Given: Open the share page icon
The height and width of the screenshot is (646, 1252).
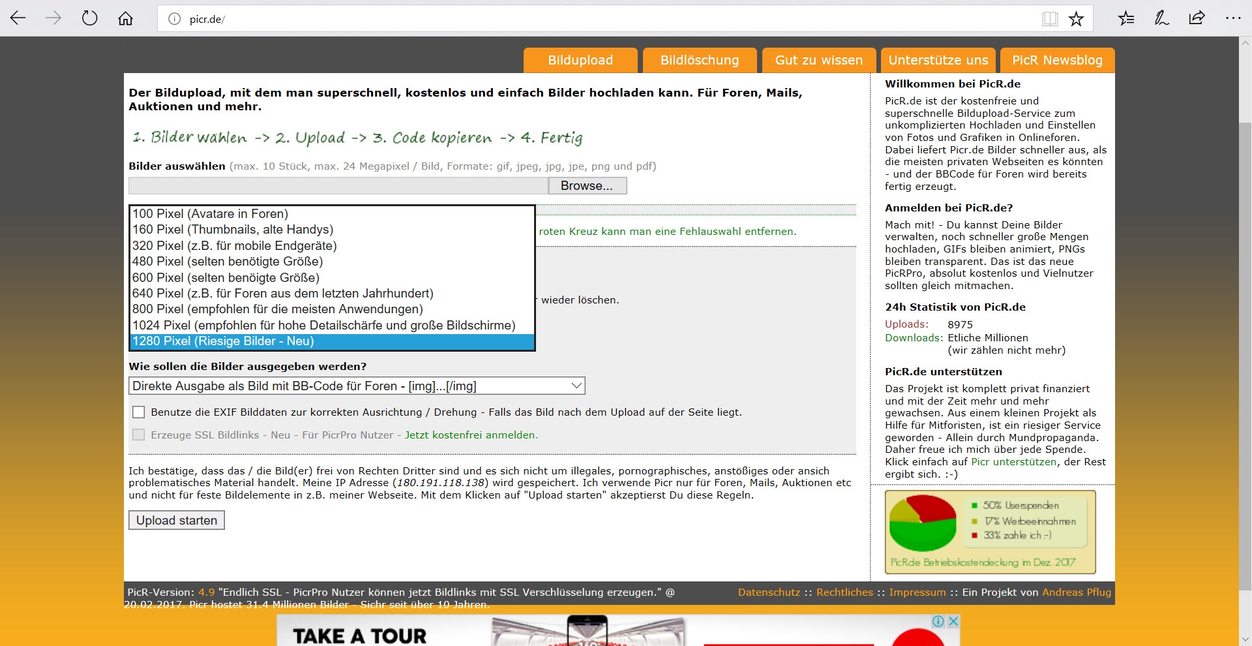Looking at the screenshot, I should (x=1197, y=18).
